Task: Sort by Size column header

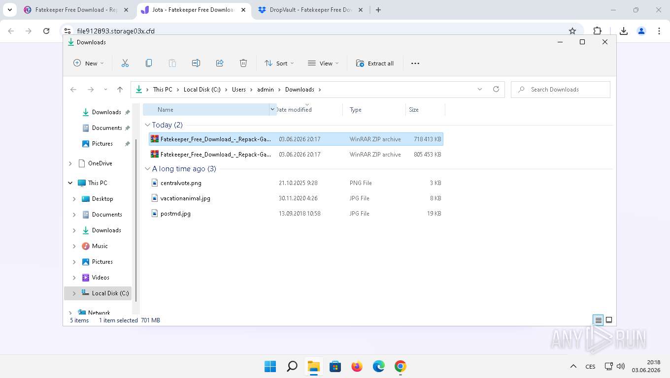Action: [425, 110]
